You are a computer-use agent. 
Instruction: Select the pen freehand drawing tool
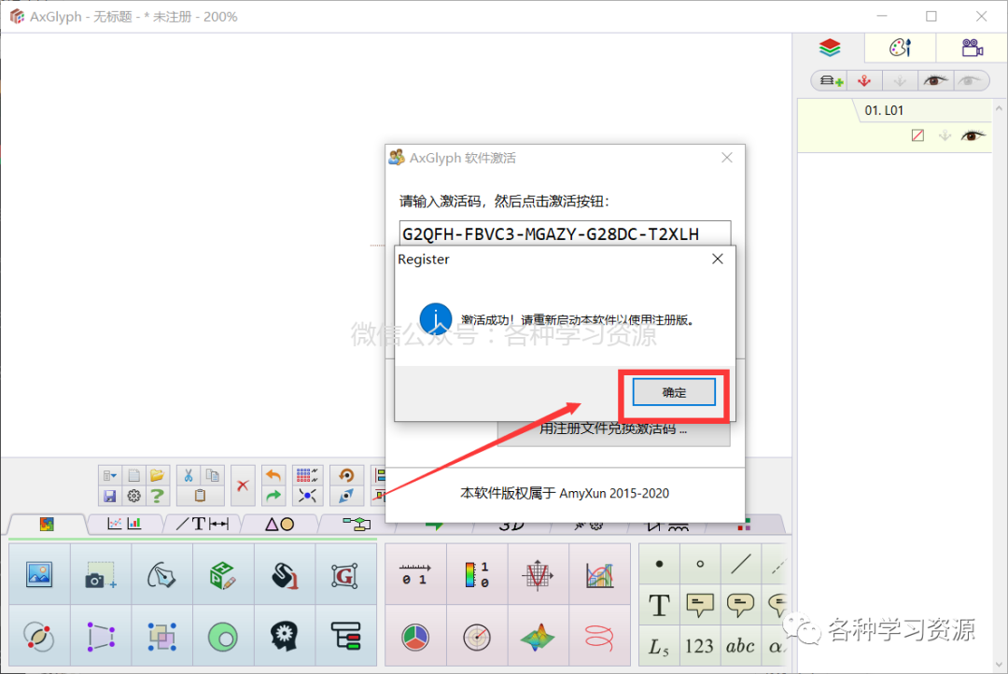click(162, 574)
